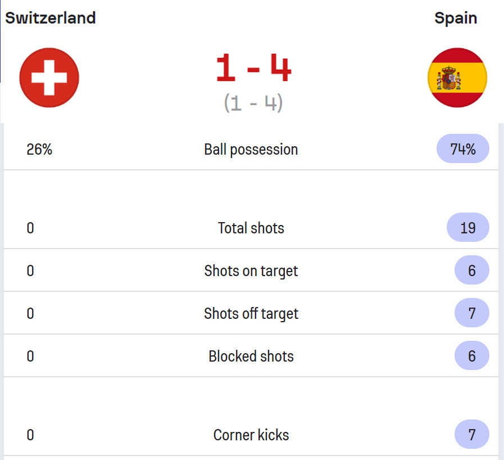Click Spain's shots on target badge
This screenshot has width=504, height=460.
click(471, 270)
